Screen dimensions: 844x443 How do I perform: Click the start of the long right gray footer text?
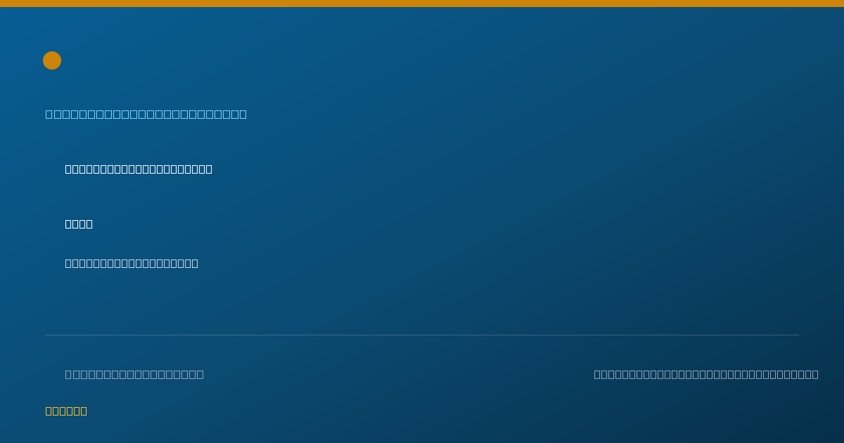point(597,374)
